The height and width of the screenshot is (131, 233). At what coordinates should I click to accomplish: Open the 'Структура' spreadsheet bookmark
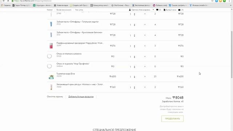pos(42,5)
